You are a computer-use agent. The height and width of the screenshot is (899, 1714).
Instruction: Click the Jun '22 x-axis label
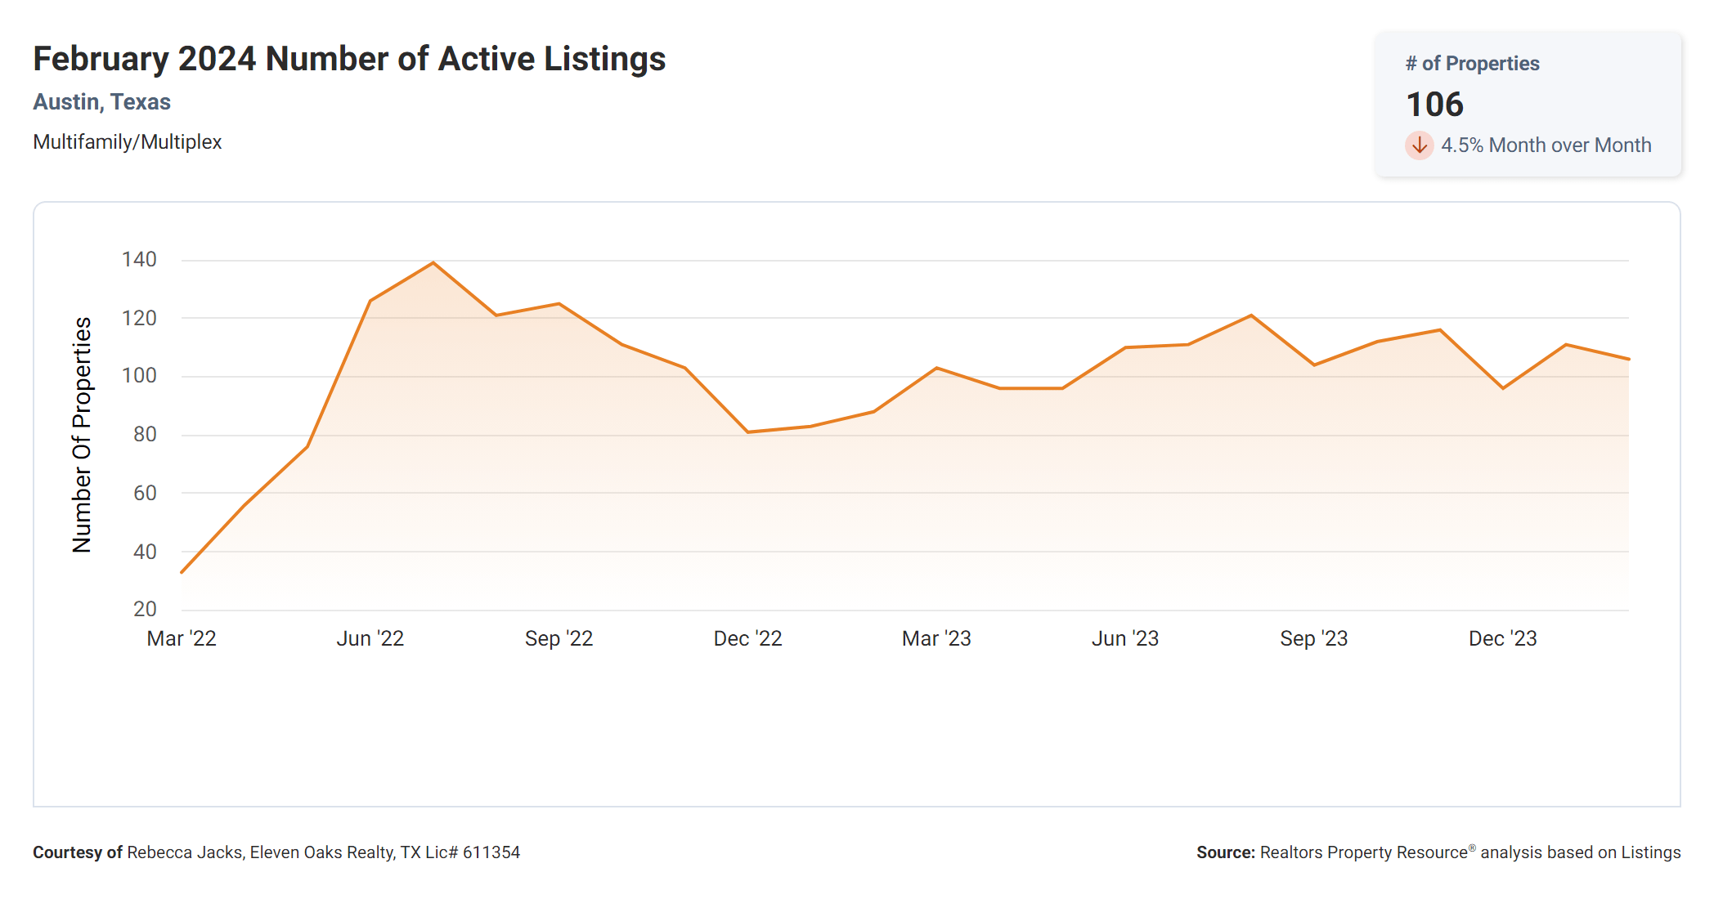370,638
